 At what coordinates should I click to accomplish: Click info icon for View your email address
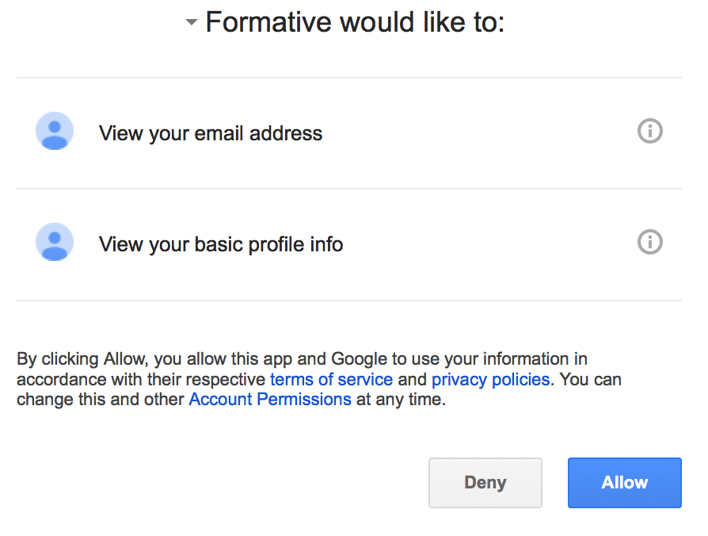click(x=649, y=131)
